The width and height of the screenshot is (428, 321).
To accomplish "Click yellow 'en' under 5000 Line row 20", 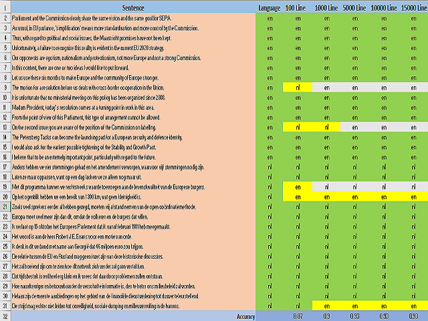I will [354, 197].
